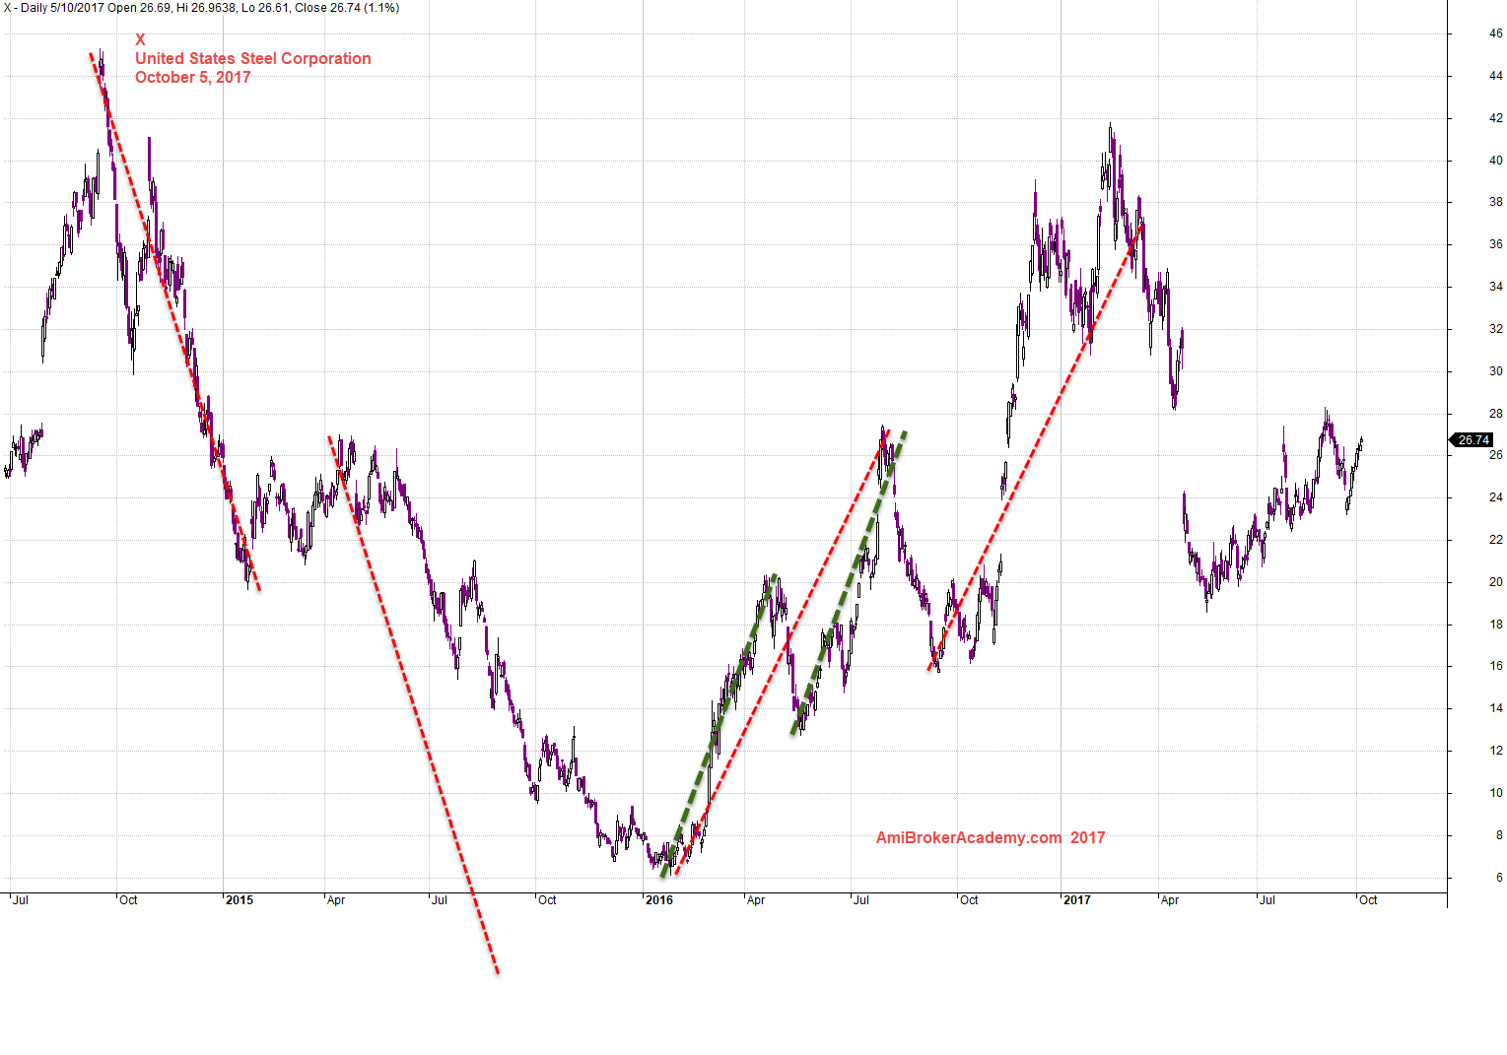Click the price axis value 46
The width and height of the screenshot is (1507, 1055).
[1496, 33]
